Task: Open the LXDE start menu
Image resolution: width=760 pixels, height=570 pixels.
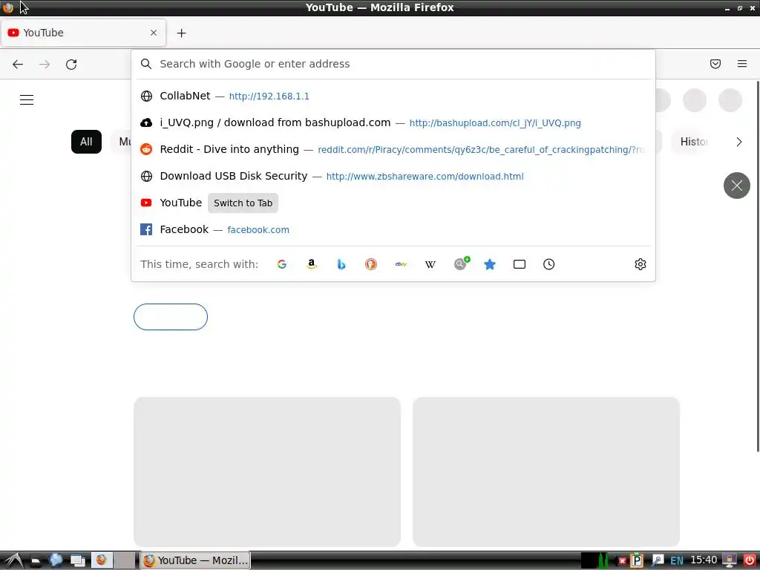Action: (13, 560)
